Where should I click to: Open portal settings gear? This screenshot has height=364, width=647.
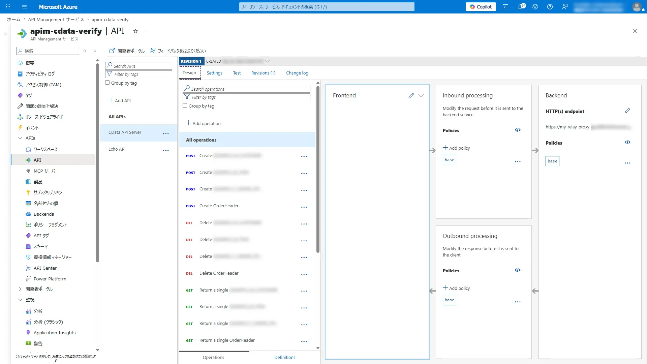(535, 7)
